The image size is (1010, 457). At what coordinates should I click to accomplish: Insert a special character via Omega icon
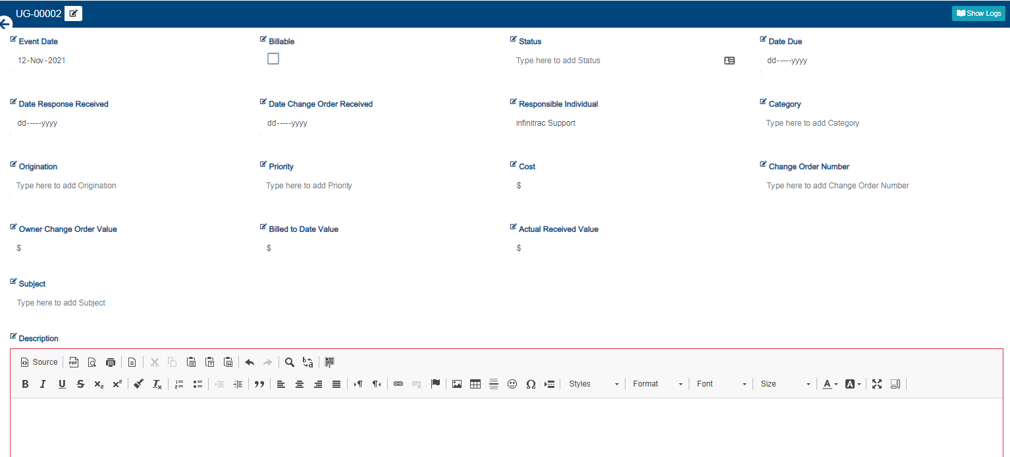tap(531, 384)
